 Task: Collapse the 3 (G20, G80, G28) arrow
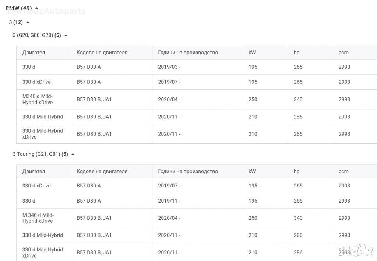(66, 36)
